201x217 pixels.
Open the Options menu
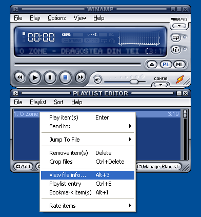click(57, 18)
